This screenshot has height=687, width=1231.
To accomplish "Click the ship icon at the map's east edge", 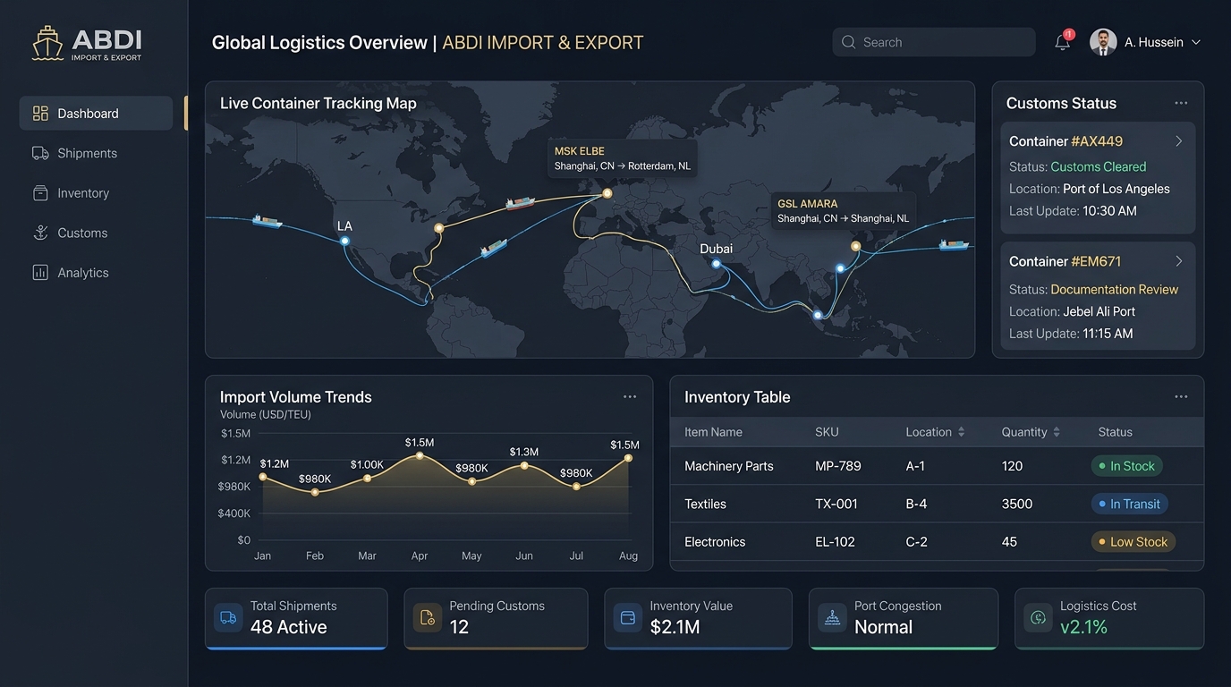I will coord(954,244).
